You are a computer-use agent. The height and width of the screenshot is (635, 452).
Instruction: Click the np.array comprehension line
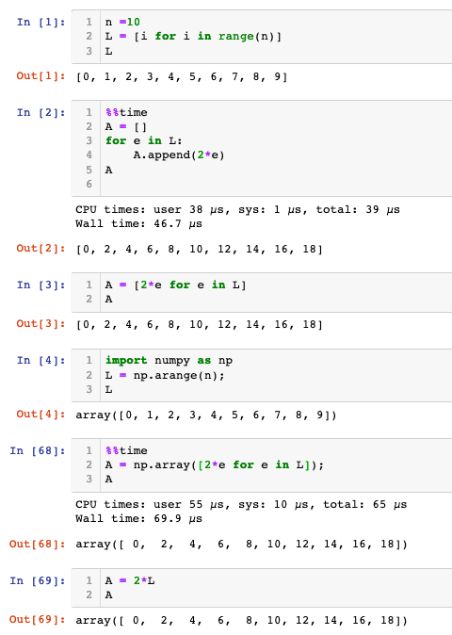click(215, 464)
